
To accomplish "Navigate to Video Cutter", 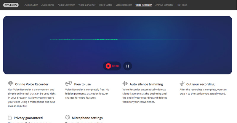I will 106,5.
